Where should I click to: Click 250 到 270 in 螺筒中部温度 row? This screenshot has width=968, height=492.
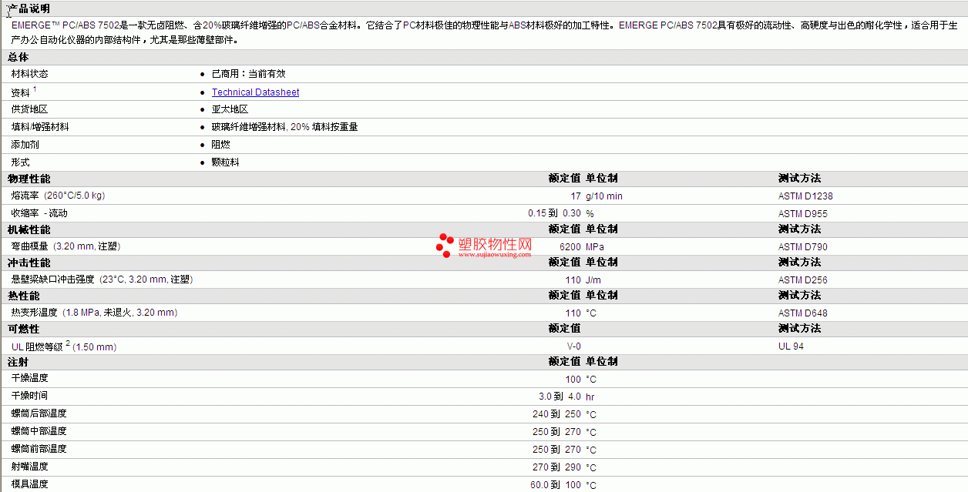pyautogui.click(x=556, y=432)
